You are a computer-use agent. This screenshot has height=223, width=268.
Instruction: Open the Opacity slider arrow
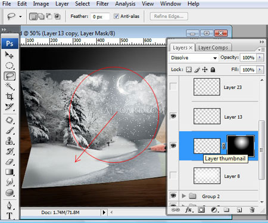point(260,58)
